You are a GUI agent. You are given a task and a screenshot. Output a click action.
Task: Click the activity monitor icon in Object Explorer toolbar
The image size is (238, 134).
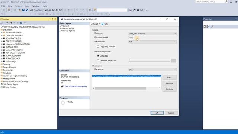point(25,23)
